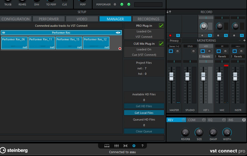Open the <nc> input selector on INSTR
Screen dimensions: 247x156
click(238, 46)
